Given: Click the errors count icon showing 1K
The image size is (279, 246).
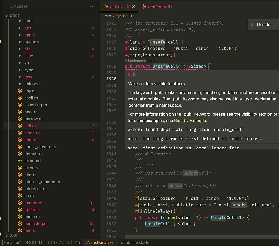Looking at the screenshot, I should click(x=53, y=242).
